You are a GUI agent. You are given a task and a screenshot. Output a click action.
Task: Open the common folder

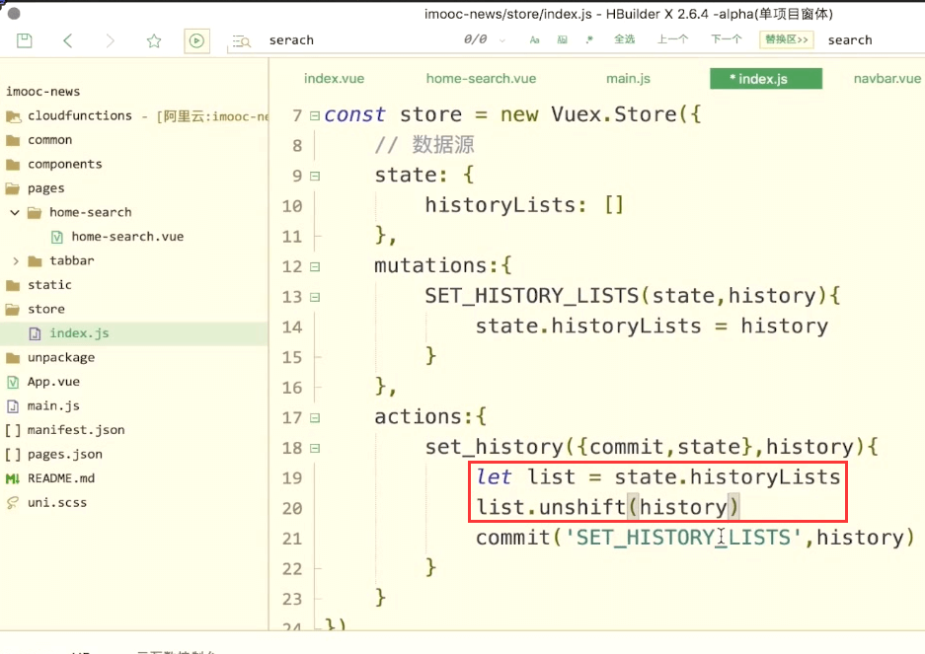49,140
